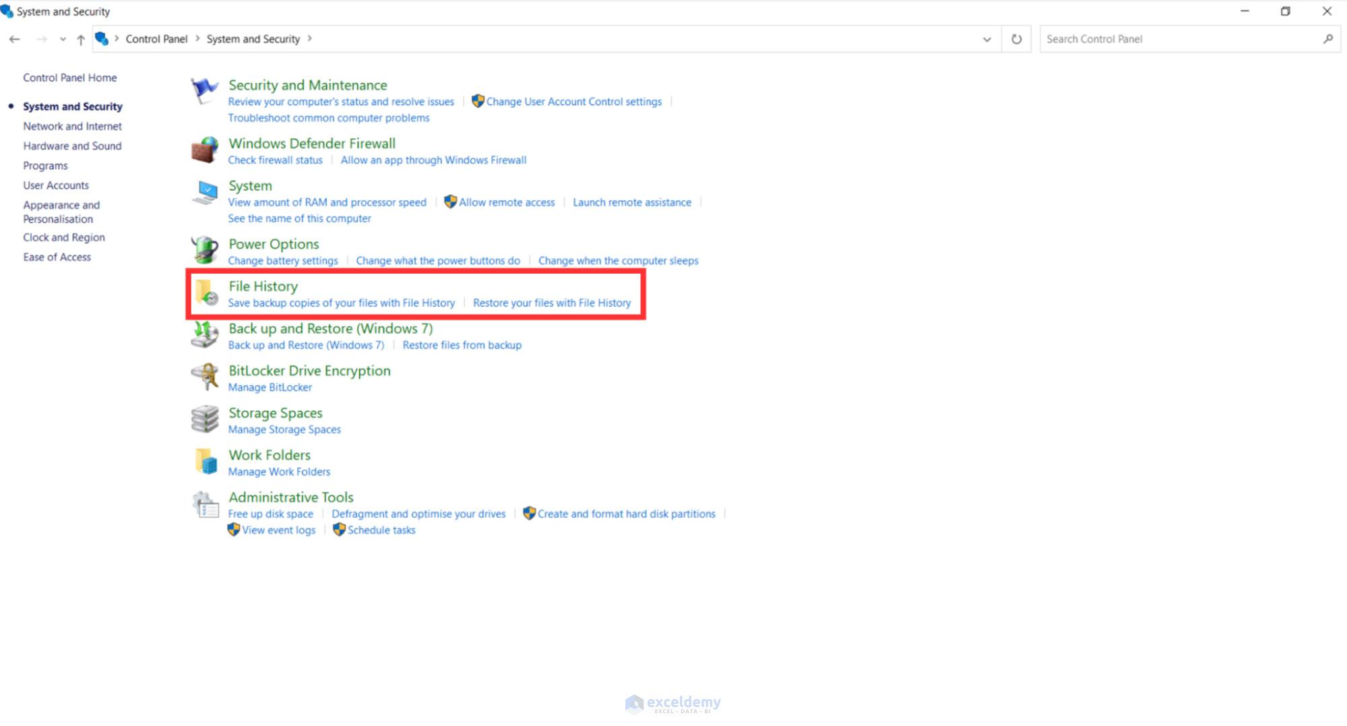Click the shield icon beside View event logs
This screenshot has width=1347, height=726.
tap(233, 529)
